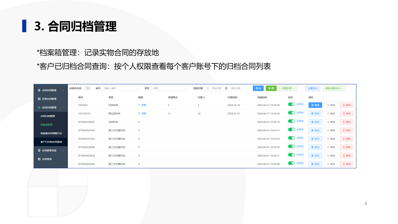Open the 客户已归档合同查询 submenu item
The height and width of the screenshot is (224, 398).
[51, 142]
